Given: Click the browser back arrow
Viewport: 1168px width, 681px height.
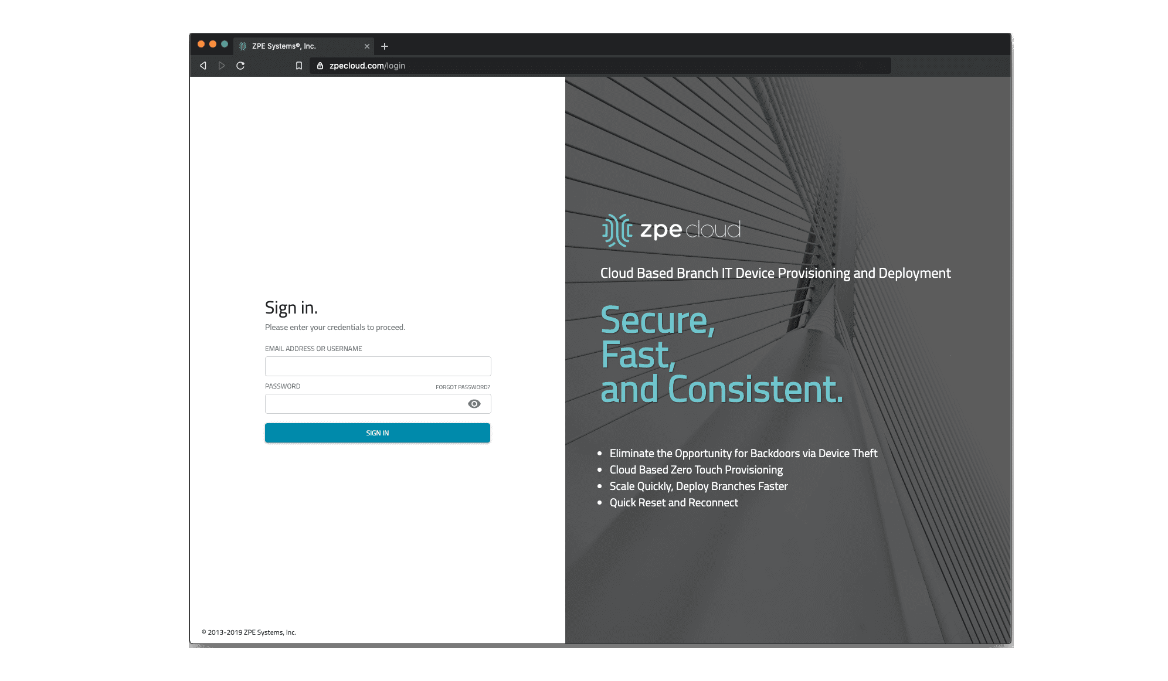Looking at the screenshot, I should [203, 66].
